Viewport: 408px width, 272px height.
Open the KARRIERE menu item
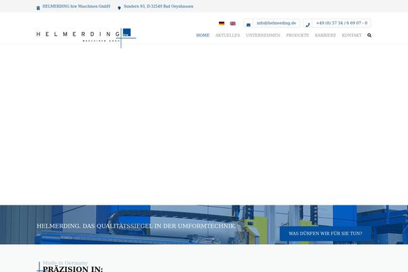pos(325,35)
